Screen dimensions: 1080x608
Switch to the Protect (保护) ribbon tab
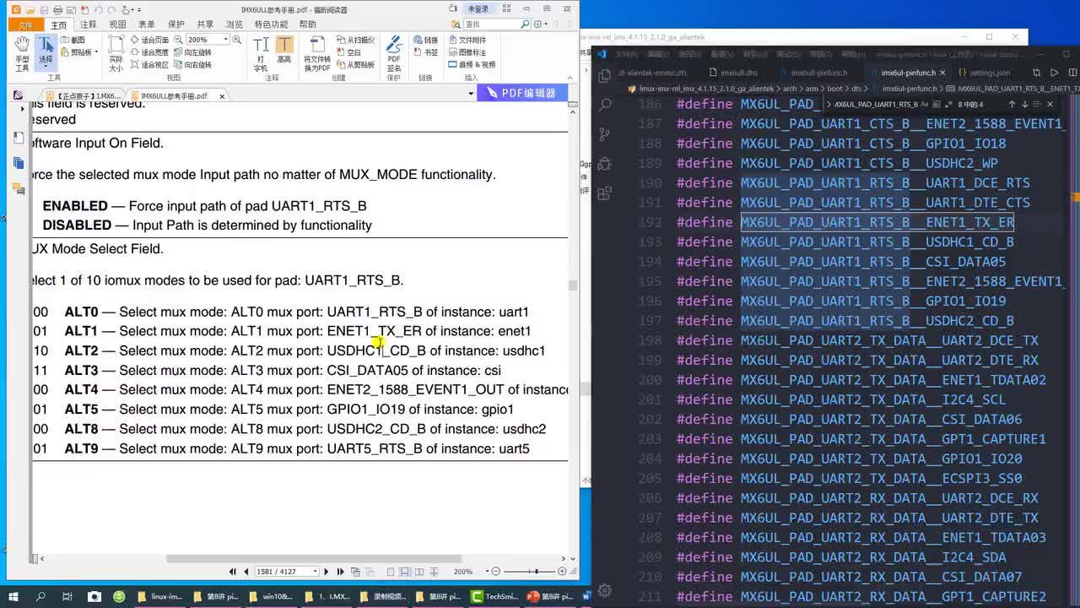(x=175, y=24)
